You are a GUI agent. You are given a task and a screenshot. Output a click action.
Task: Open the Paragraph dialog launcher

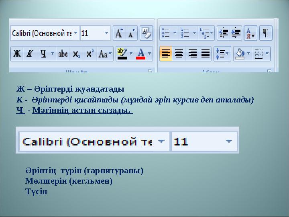tap(269, 71)
